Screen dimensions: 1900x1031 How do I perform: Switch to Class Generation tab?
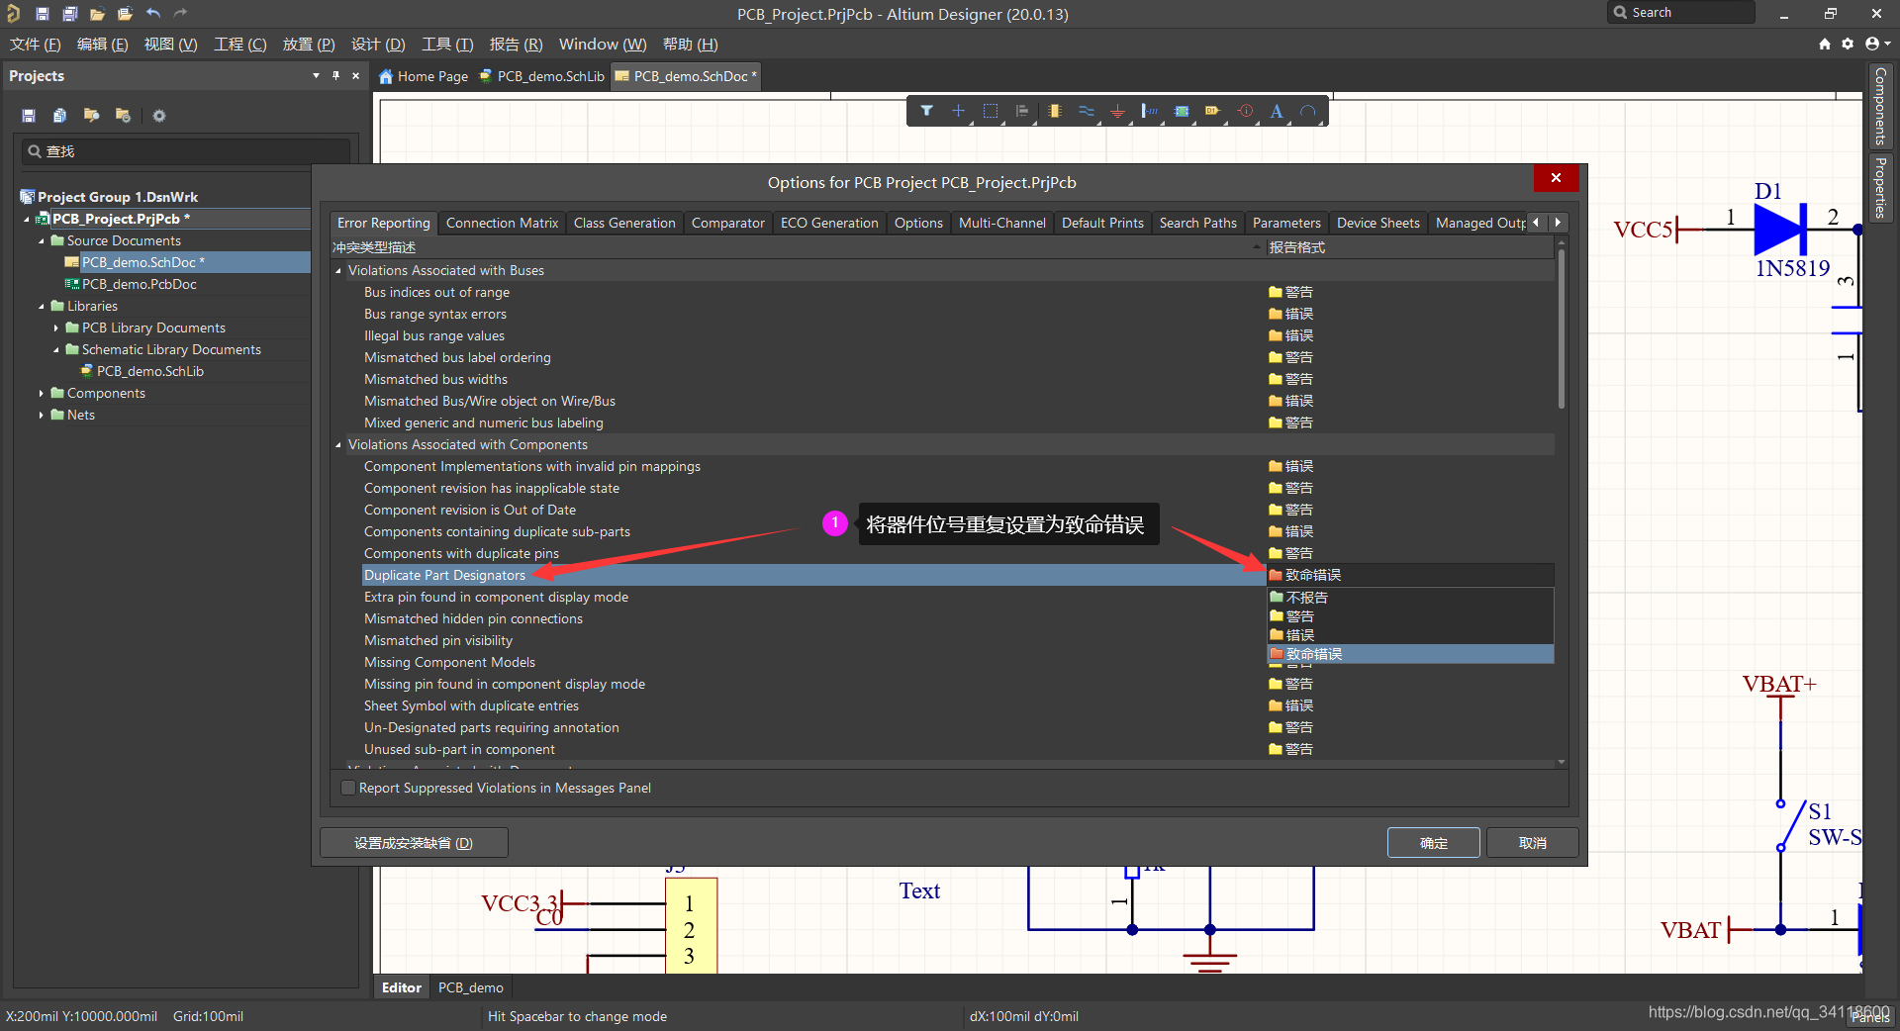pos(624,223)
